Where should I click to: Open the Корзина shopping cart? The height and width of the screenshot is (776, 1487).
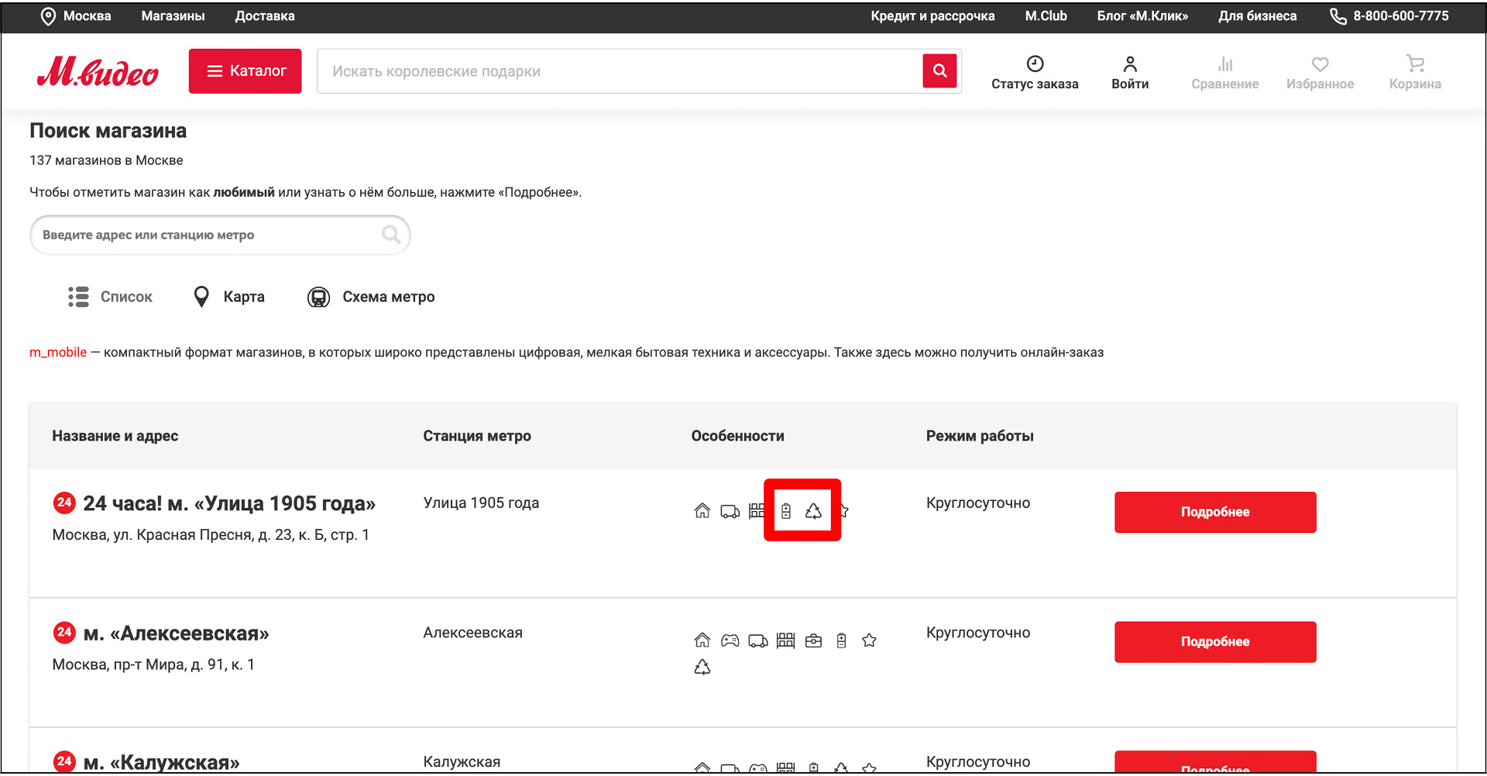click(1414, 72)
